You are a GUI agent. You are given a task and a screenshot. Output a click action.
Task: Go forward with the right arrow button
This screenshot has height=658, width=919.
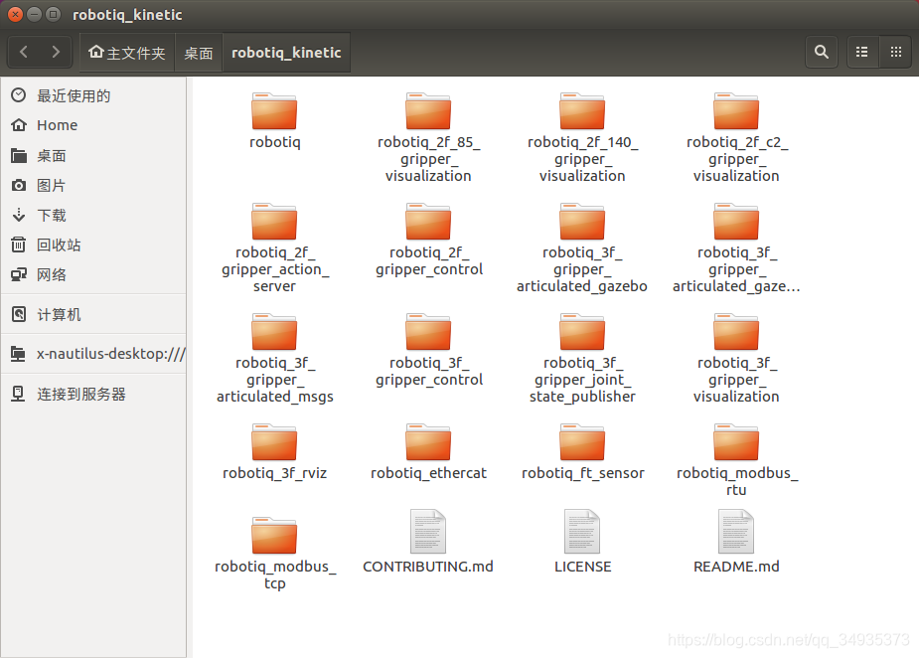56,53
